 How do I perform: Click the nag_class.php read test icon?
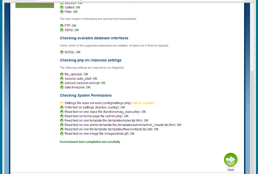[62, 112]
